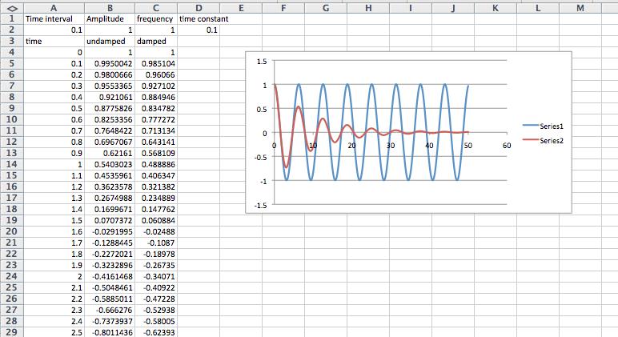Select column G header
This screenshot has height=337, width=618.
(x=326, y=8)
